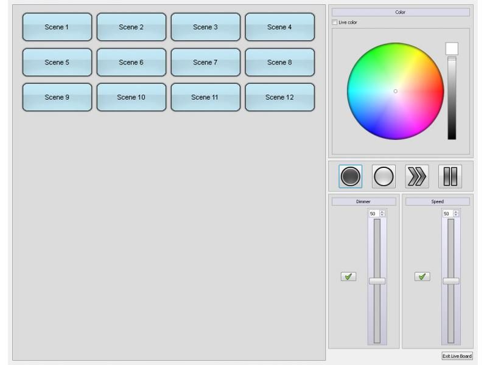487x365 pixels.
Task: Toggle the Speed green checkmark button
Action: [422, 276]
